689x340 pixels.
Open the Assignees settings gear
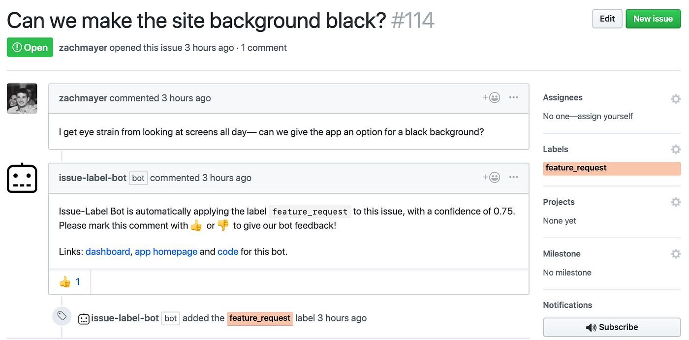676,98
